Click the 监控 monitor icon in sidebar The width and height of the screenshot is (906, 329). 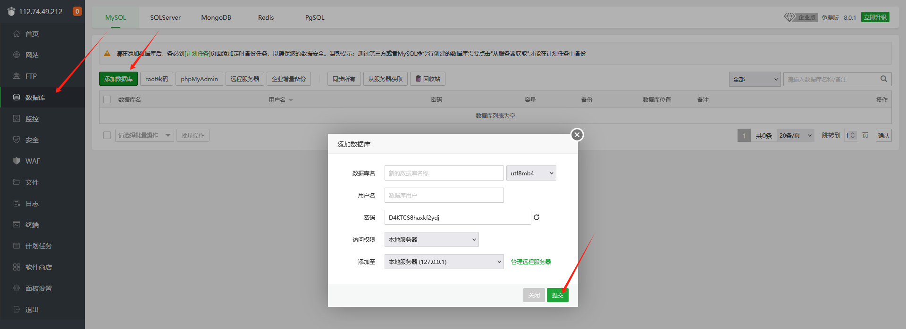click(17, 118)
